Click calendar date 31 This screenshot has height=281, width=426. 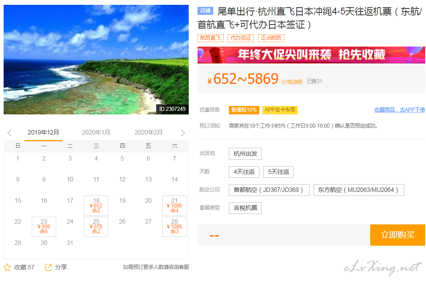(70, 243)
